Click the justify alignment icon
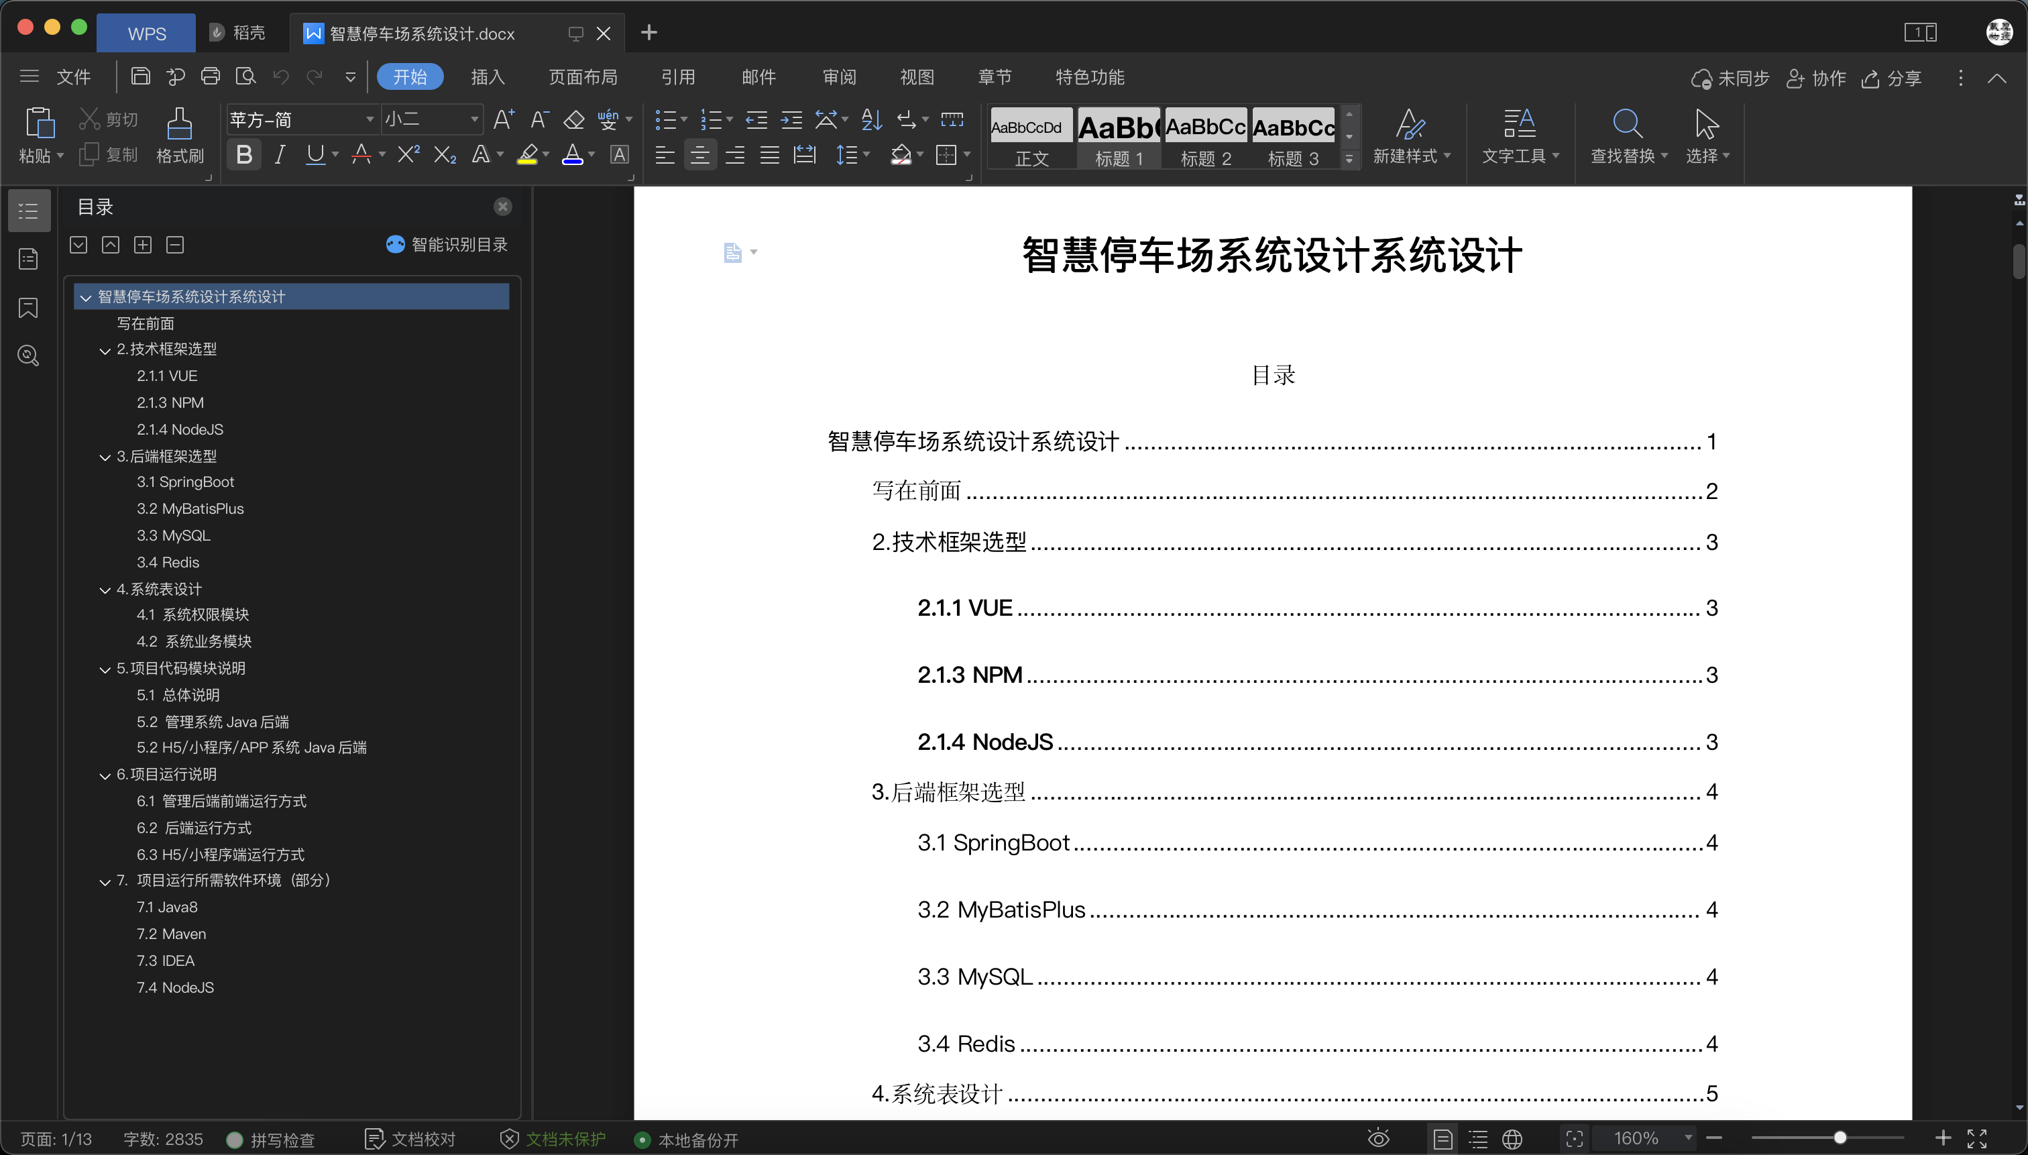This screenshot has width=2028, height=1155. [x=769, y=154]
